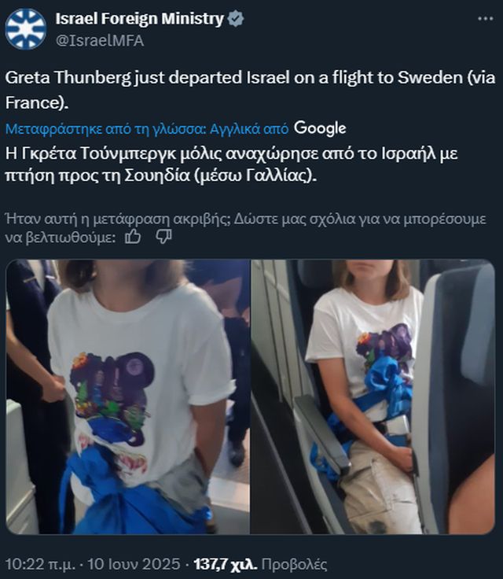Select the Greek translated tweet text
Viewport: 503px width, 579px height.
coord(231,164)
